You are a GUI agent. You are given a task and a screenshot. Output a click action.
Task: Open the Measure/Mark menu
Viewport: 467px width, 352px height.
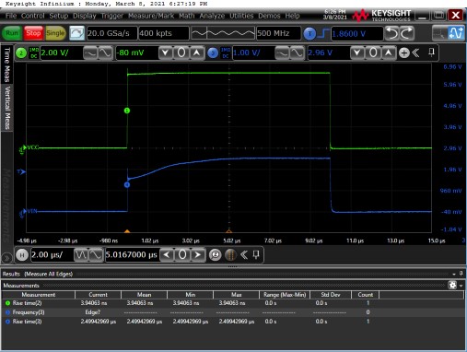point(151,16)
